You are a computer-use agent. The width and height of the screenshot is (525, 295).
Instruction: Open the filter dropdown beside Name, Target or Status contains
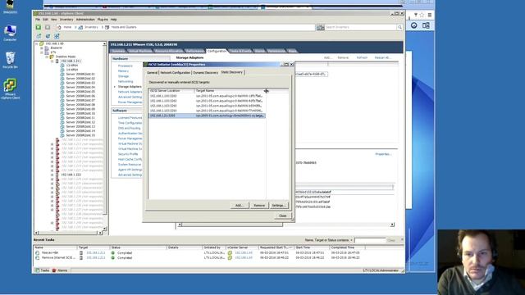[x=351, y=240]
